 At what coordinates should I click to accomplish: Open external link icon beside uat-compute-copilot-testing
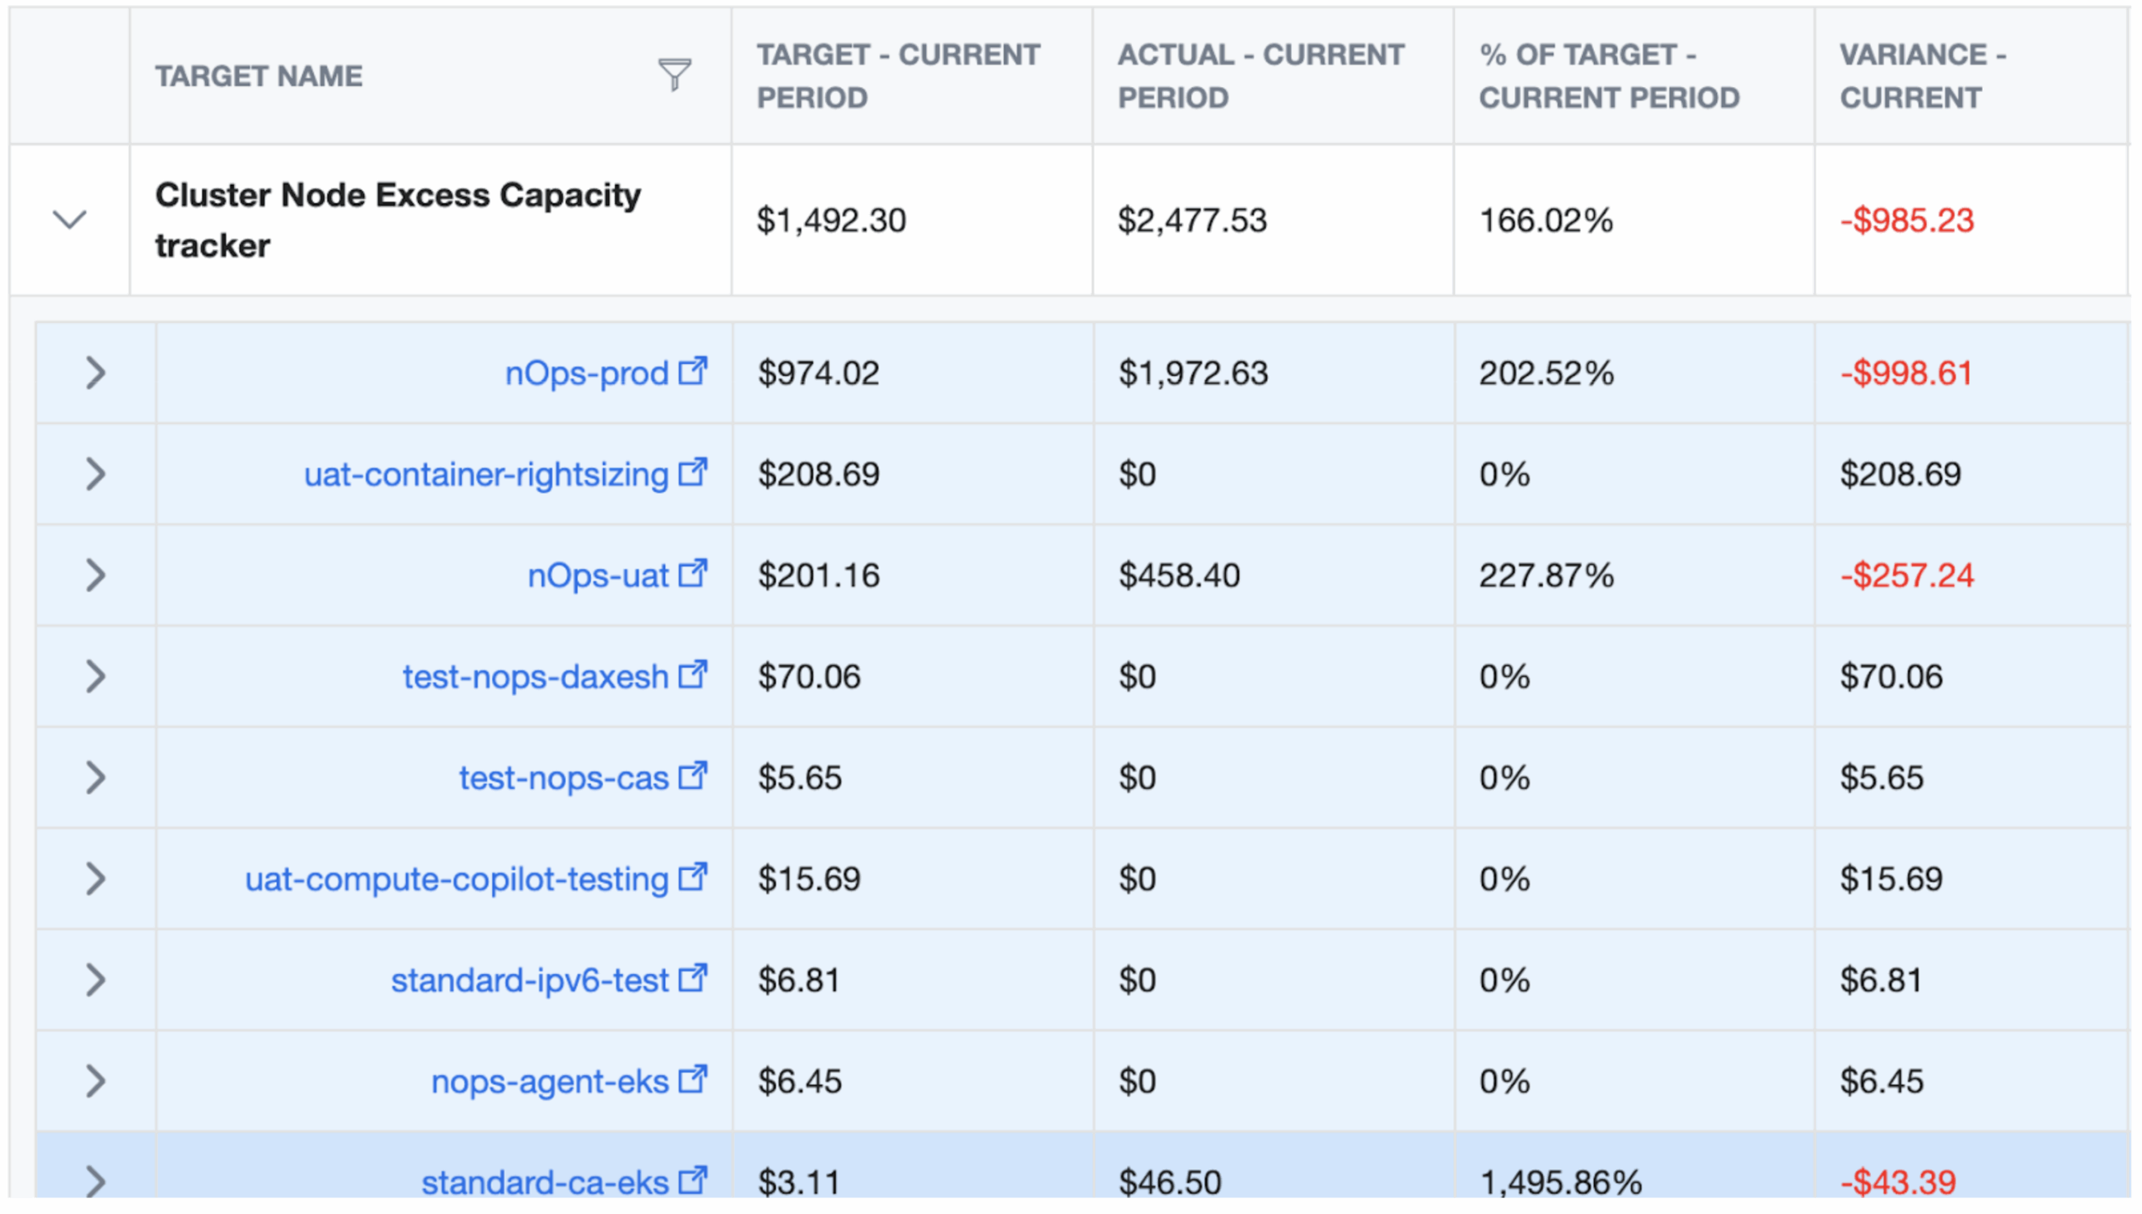point(692,877)
